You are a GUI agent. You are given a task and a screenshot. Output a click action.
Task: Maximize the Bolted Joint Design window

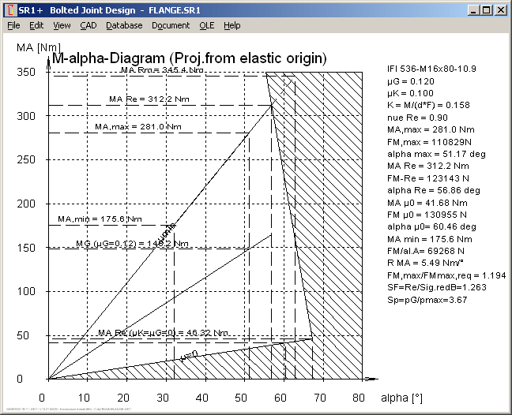pyautogui.click(x=486, y=10)
